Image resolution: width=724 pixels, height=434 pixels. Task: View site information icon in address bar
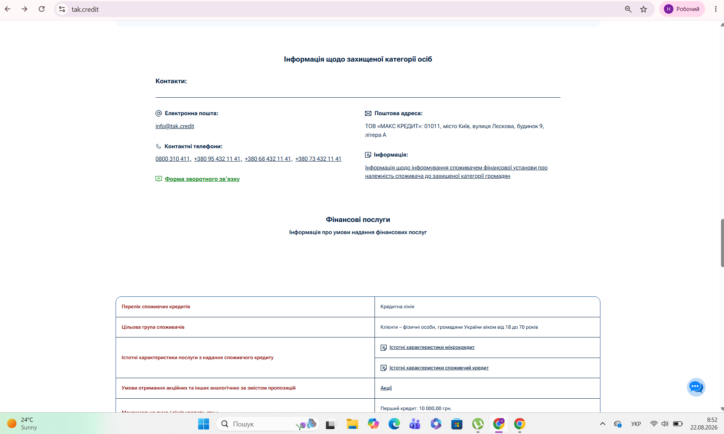click(x=62, y=9)
